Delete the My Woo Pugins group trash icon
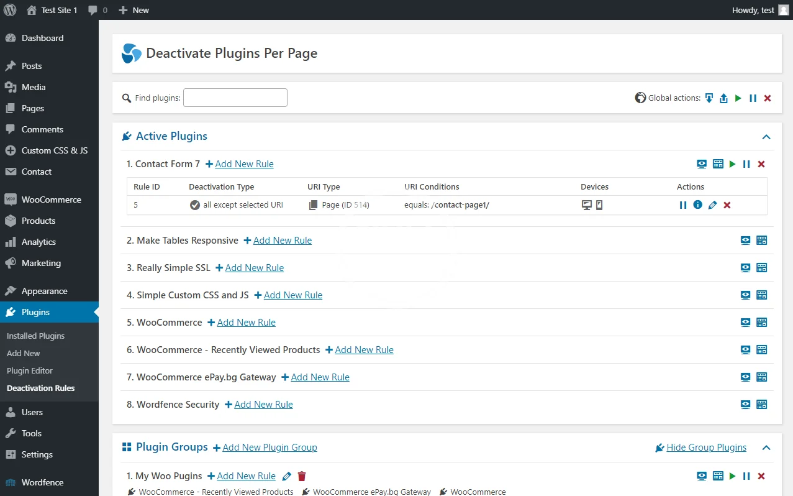Viewport: 793px width, 496px height. [302, 476]
